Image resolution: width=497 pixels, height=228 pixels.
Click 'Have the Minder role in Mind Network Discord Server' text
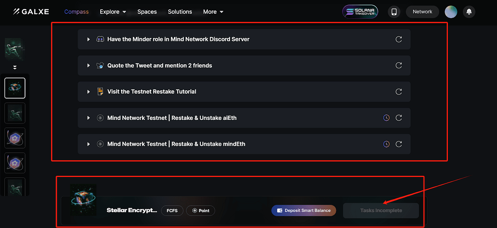click(179, 39)
